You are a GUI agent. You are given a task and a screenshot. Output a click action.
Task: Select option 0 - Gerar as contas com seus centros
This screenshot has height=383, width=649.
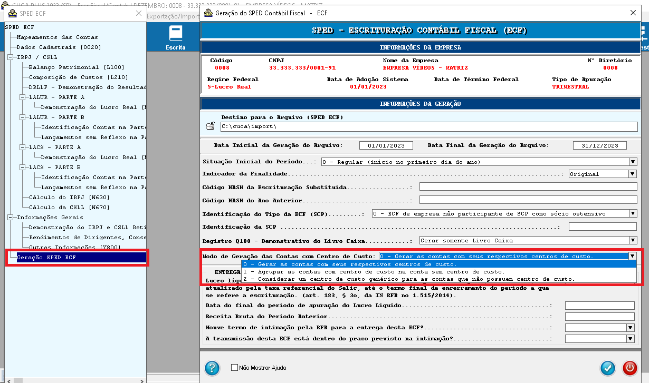(439, 264)
